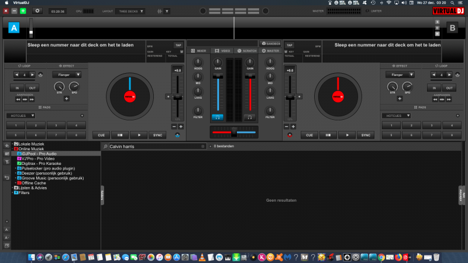Select deck B indicator

pyautogui.click(x=452, y=27)
